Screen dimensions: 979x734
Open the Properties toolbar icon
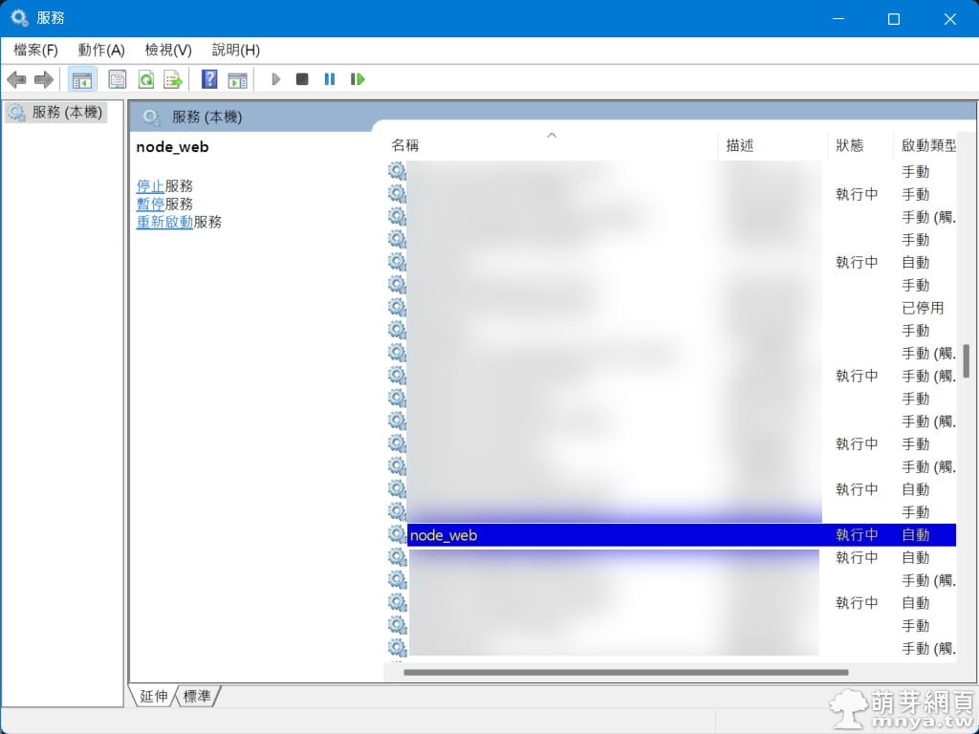point(117,79)
